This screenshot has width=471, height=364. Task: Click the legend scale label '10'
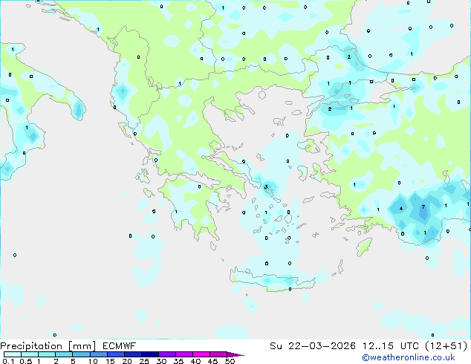pos(93,361)
